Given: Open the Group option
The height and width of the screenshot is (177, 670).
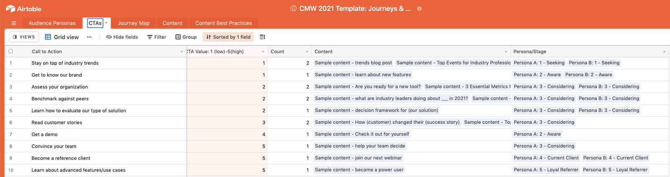Looking at the screenshot, I should (186, 37).
